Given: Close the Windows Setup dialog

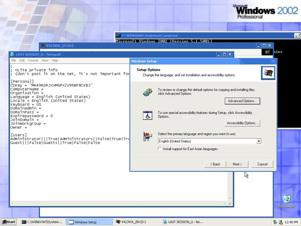Looking at the screenshot, I should coord(273,61).
